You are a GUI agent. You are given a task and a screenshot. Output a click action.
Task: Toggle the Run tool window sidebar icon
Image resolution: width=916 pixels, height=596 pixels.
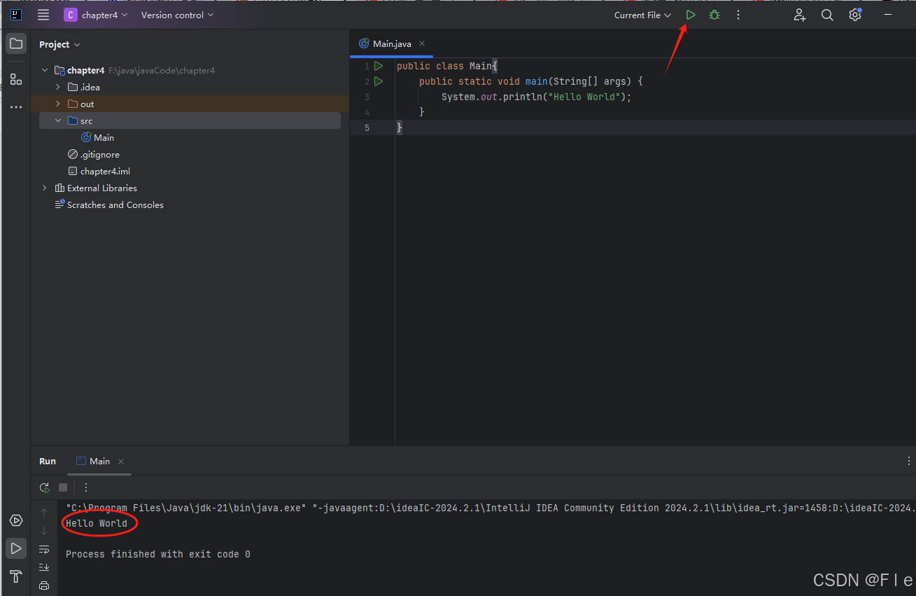[16, 548]
